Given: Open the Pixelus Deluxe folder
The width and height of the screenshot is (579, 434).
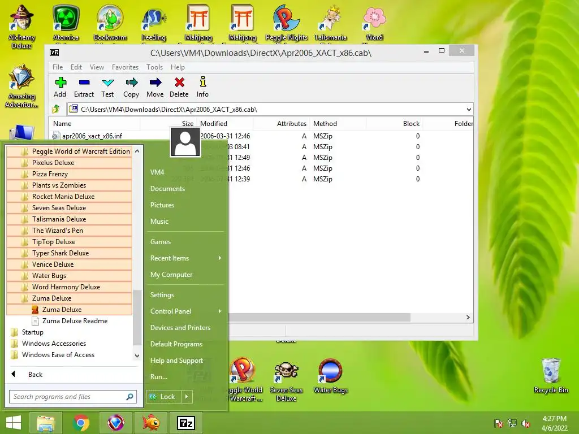Looking at the screenshot, I should click(70, 162).
